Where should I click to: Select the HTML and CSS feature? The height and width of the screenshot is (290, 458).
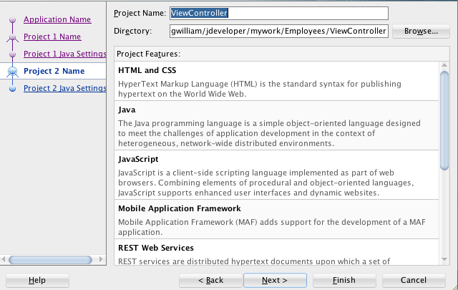click(277, 81)
